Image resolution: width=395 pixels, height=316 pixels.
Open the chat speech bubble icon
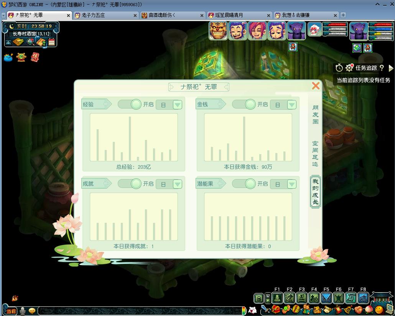(32, 311)
